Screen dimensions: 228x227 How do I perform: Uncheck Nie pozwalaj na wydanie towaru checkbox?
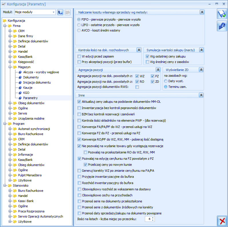(79, 146)
